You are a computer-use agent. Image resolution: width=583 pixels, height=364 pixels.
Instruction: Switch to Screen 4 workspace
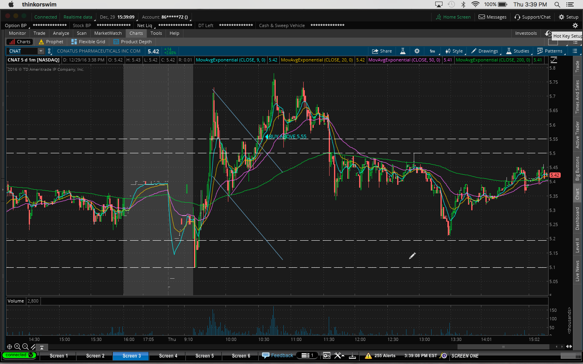pos(168,356)
